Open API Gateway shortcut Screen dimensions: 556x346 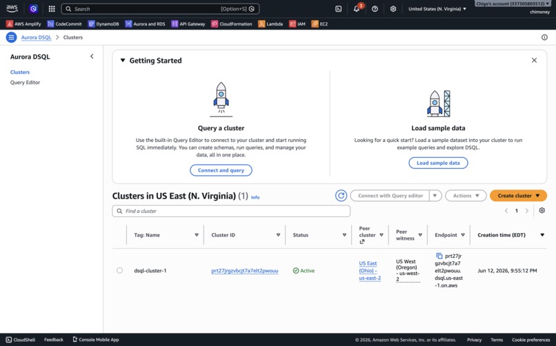pos(188,23)
